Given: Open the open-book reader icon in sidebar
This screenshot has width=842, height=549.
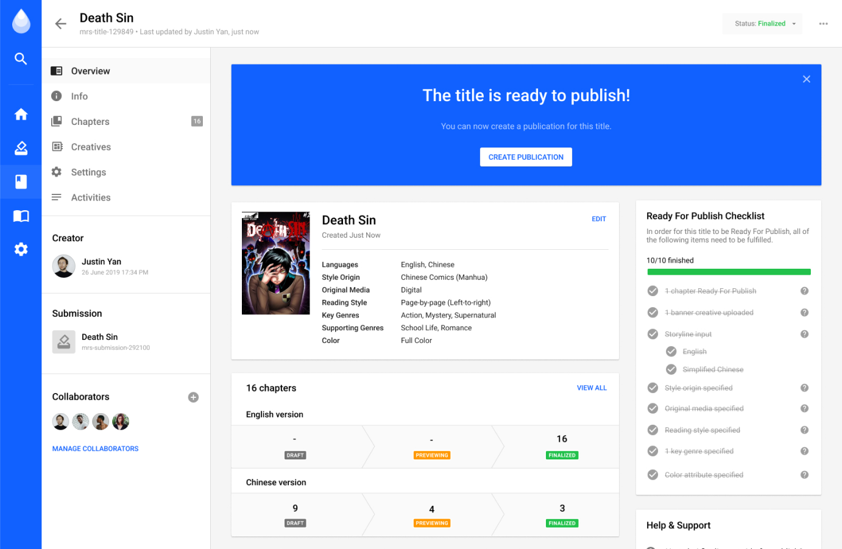Looking at the screenshot, I should 21,216.
